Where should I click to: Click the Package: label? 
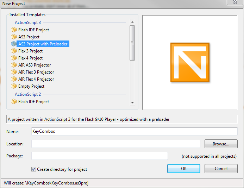pyautogui.click(x=15, y=156)
